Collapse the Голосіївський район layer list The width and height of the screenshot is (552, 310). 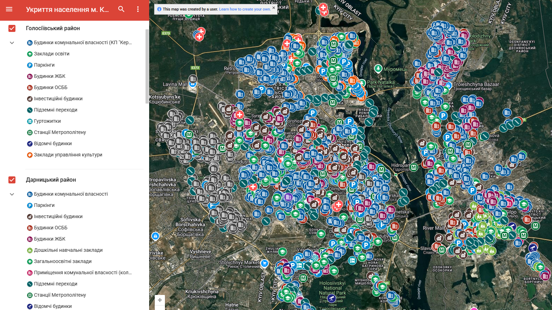12,43
